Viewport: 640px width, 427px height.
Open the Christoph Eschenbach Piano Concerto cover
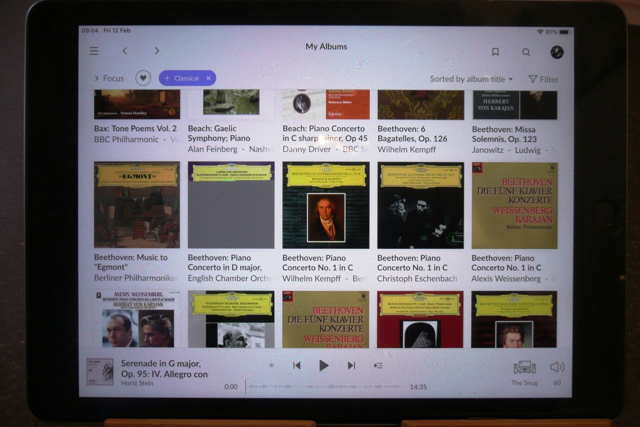click(420, 205)
